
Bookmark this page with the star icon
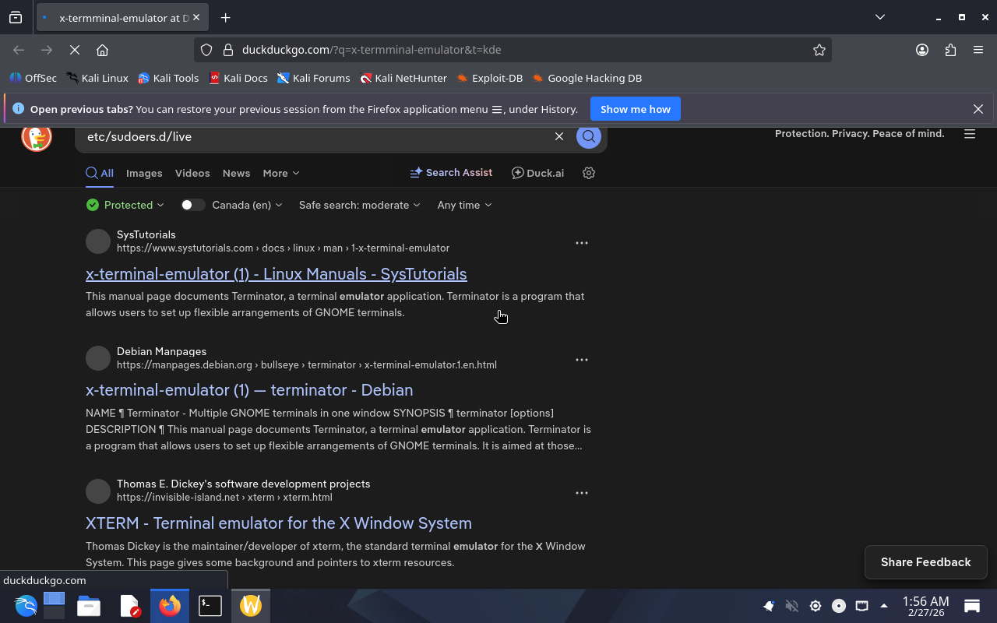click(x=819, y=50)
